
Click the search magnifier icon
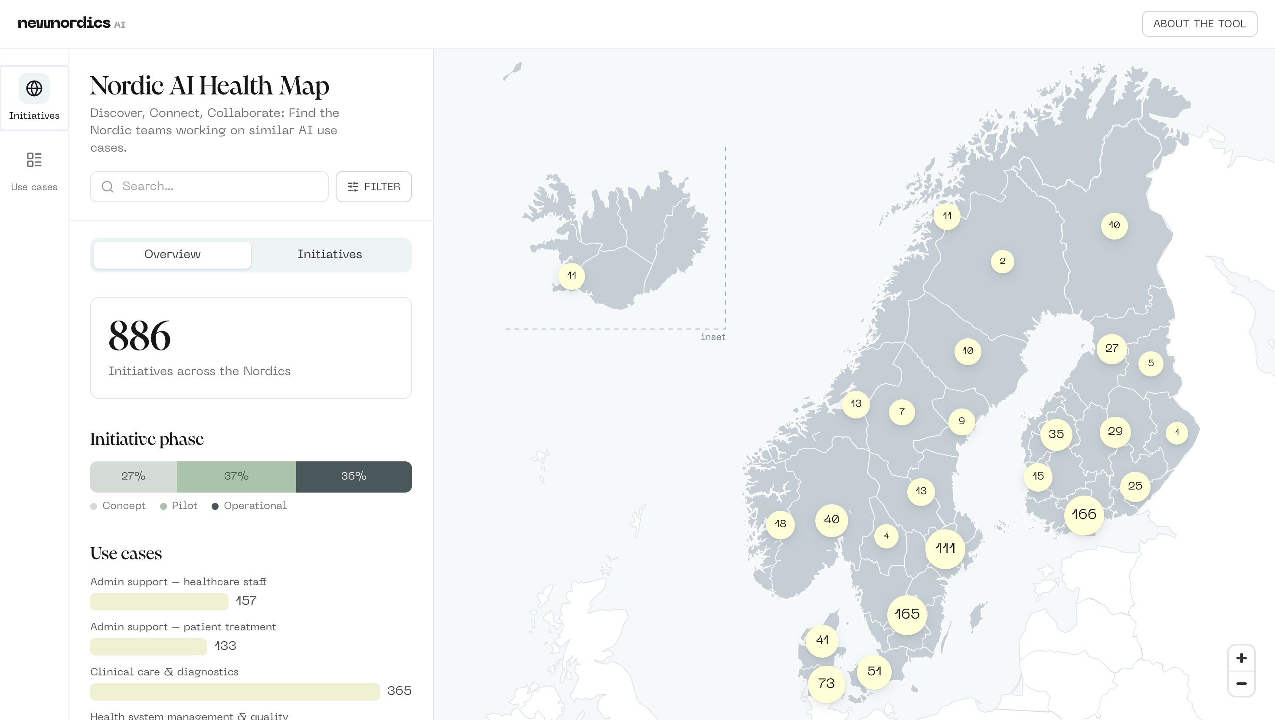108,186
